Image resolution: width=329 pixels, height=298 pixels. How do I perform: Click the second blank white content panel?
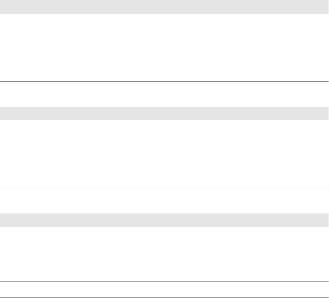[164, 154]
